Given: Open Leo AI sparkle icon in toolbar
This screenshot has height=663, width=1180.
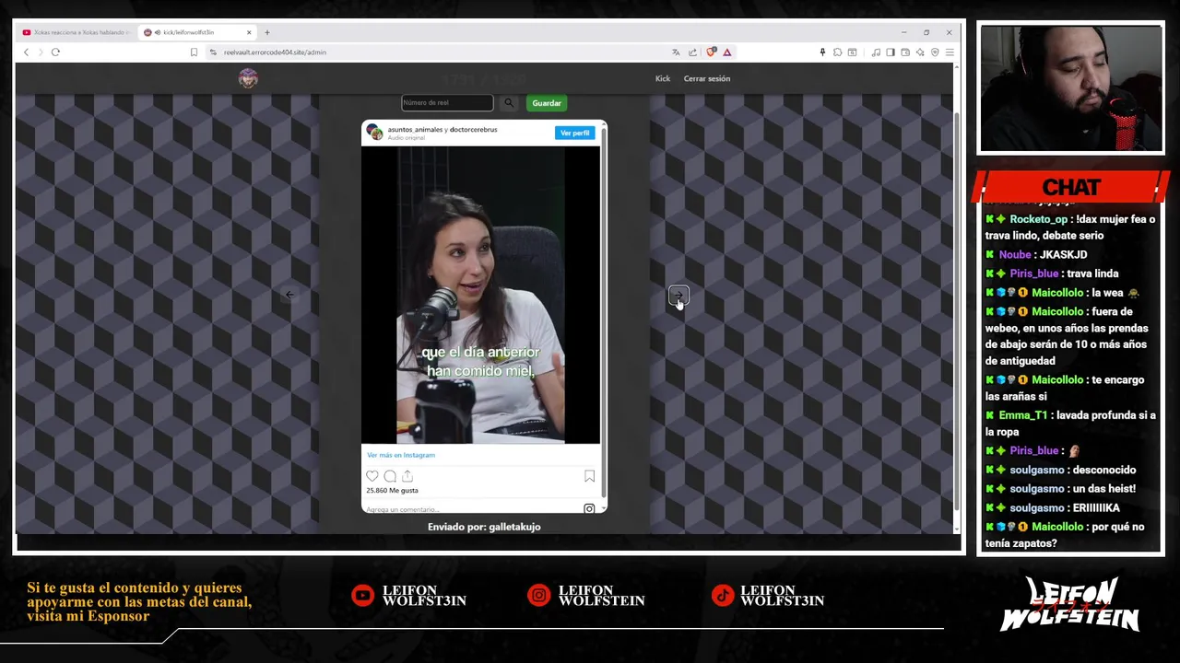Looking at the screenshot, I should click(x=920, y=52).
